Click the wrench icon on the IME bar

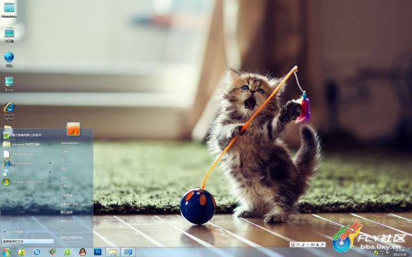click(x=322, y=245)
